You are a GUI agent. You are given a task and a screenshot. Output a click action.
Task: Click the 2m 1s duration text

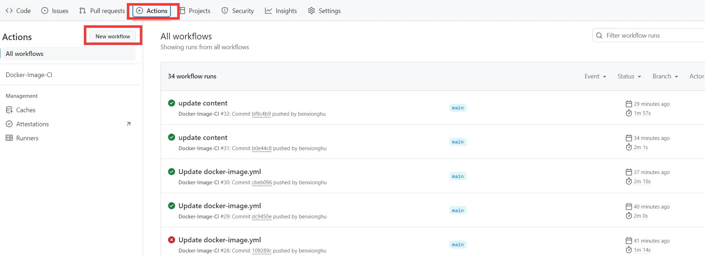[641, 147]
